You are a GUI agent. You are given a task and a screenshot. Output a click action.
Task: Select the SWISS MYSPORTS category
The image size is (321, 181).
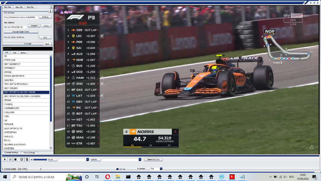26,76
